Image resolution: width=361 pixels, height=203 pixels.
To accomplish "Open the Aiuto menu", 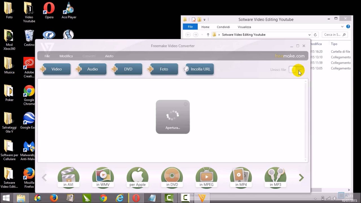I will tap(109, 56).
